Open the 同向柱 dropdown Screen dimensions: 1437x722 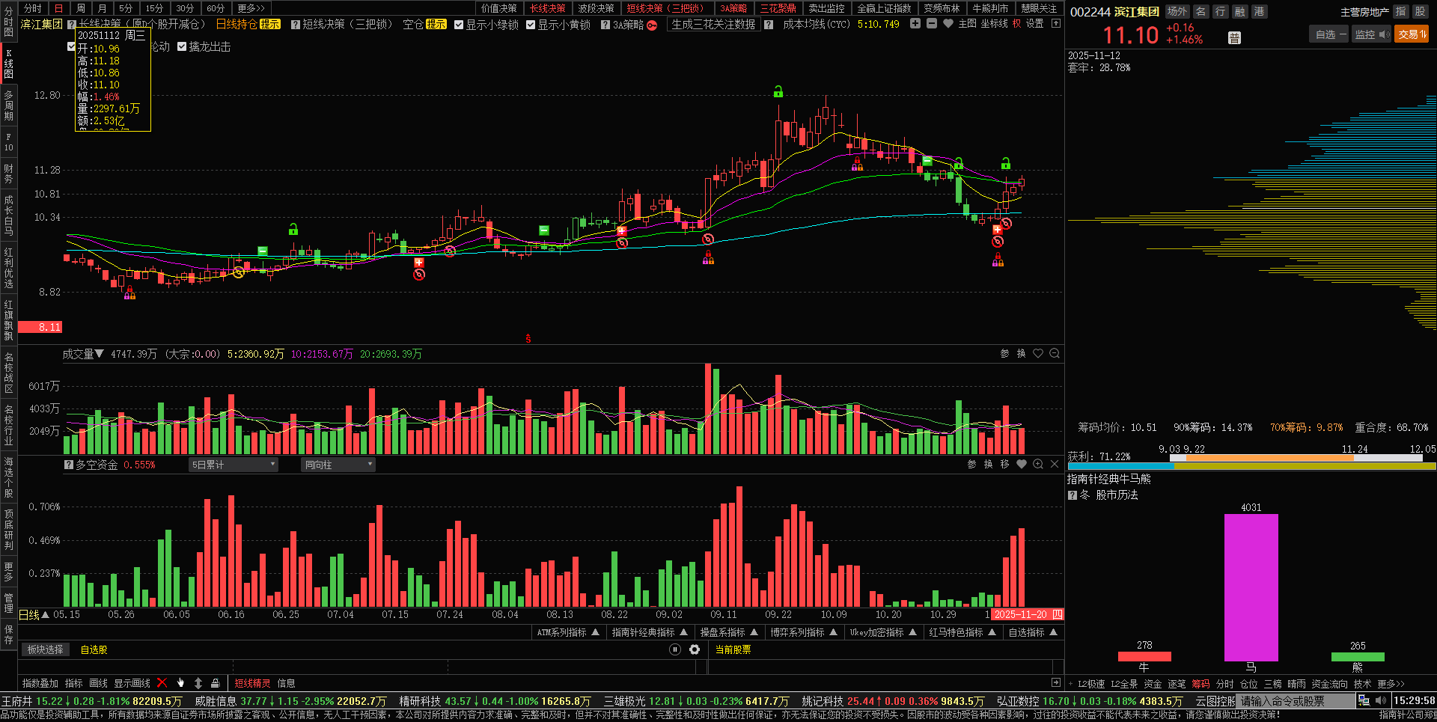coord(338,465)
